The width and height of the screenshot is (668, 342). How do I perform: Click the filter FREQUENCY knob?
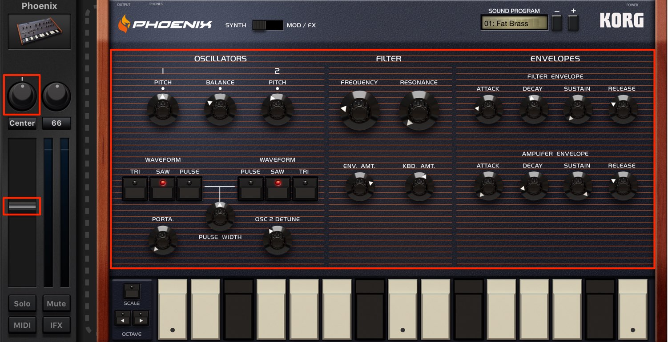(x=359, y=110)
